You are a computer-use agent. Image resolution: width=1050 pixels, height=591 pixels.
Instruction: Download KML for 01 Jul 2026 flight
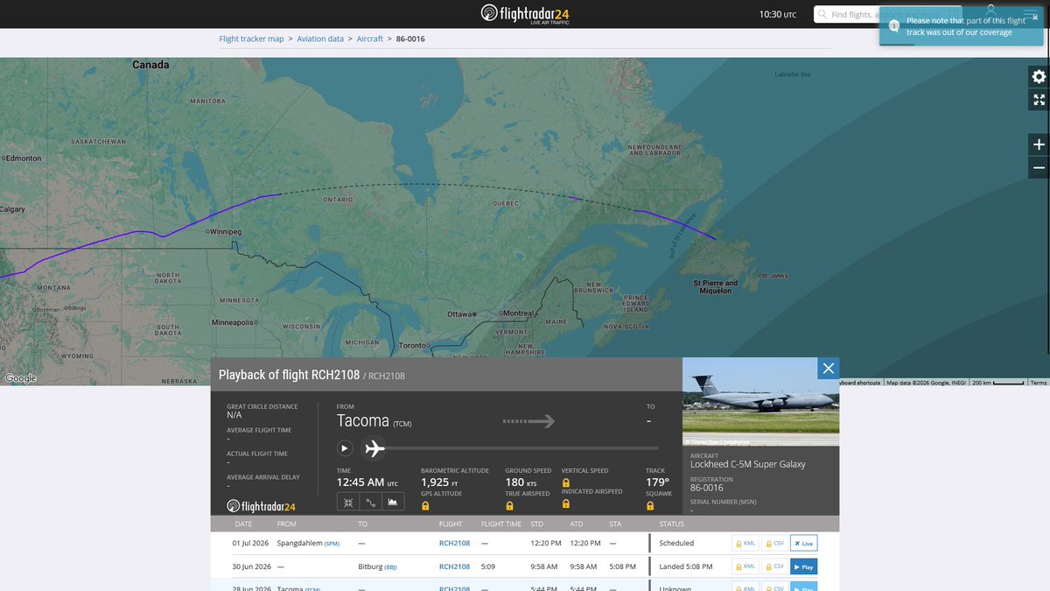(x=745, y=543)
